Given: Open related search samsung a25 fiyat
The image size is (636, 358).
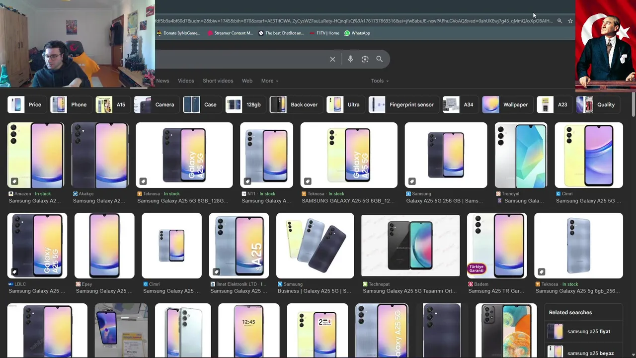Looking at the screenshot, I should pos(583,332).
